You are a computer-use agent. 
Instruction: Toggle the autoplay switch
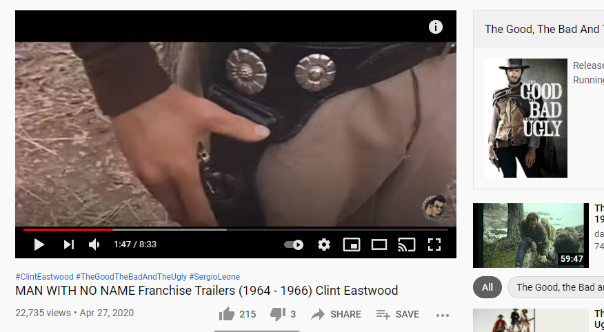(x=294, y=245)
